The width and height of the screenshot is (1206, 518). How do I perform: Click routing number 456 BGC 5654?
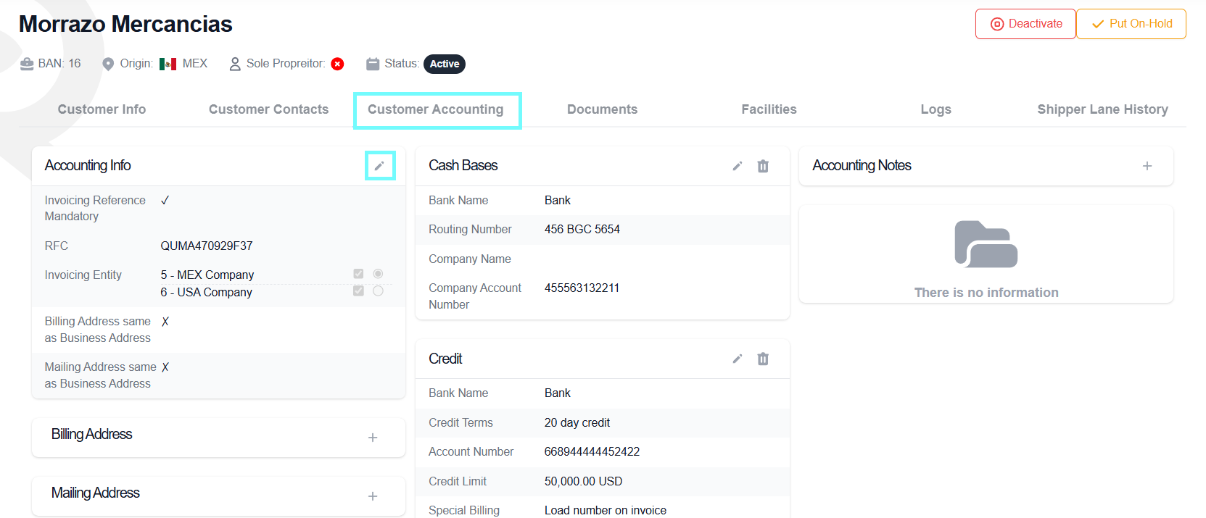(582, 230)
